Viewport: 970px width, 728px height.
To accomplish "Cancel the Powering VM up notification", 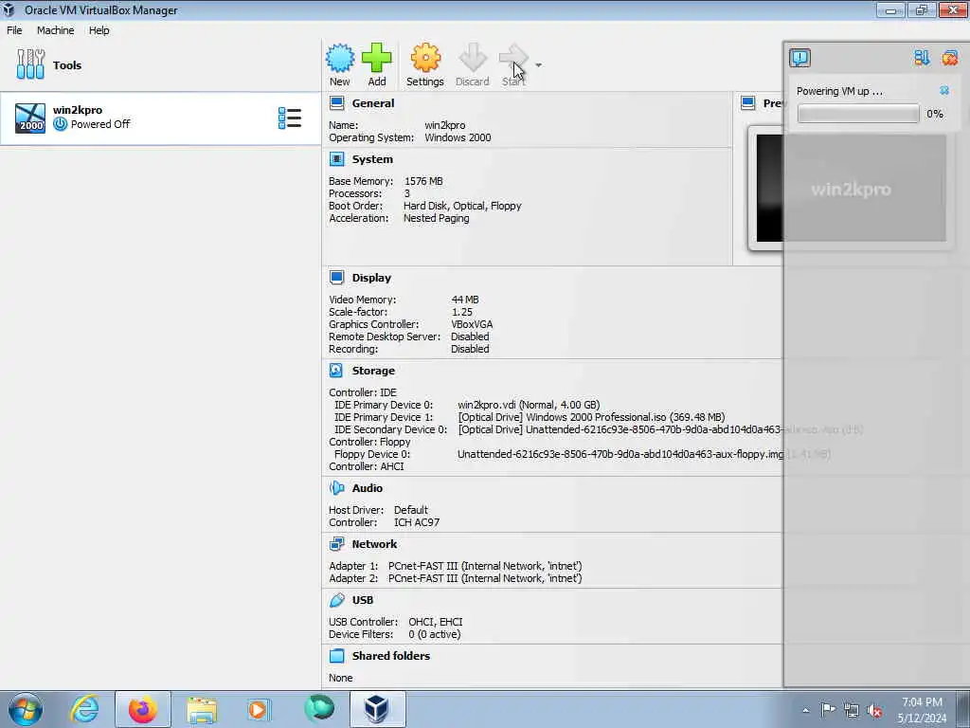I will coord(944,91).
